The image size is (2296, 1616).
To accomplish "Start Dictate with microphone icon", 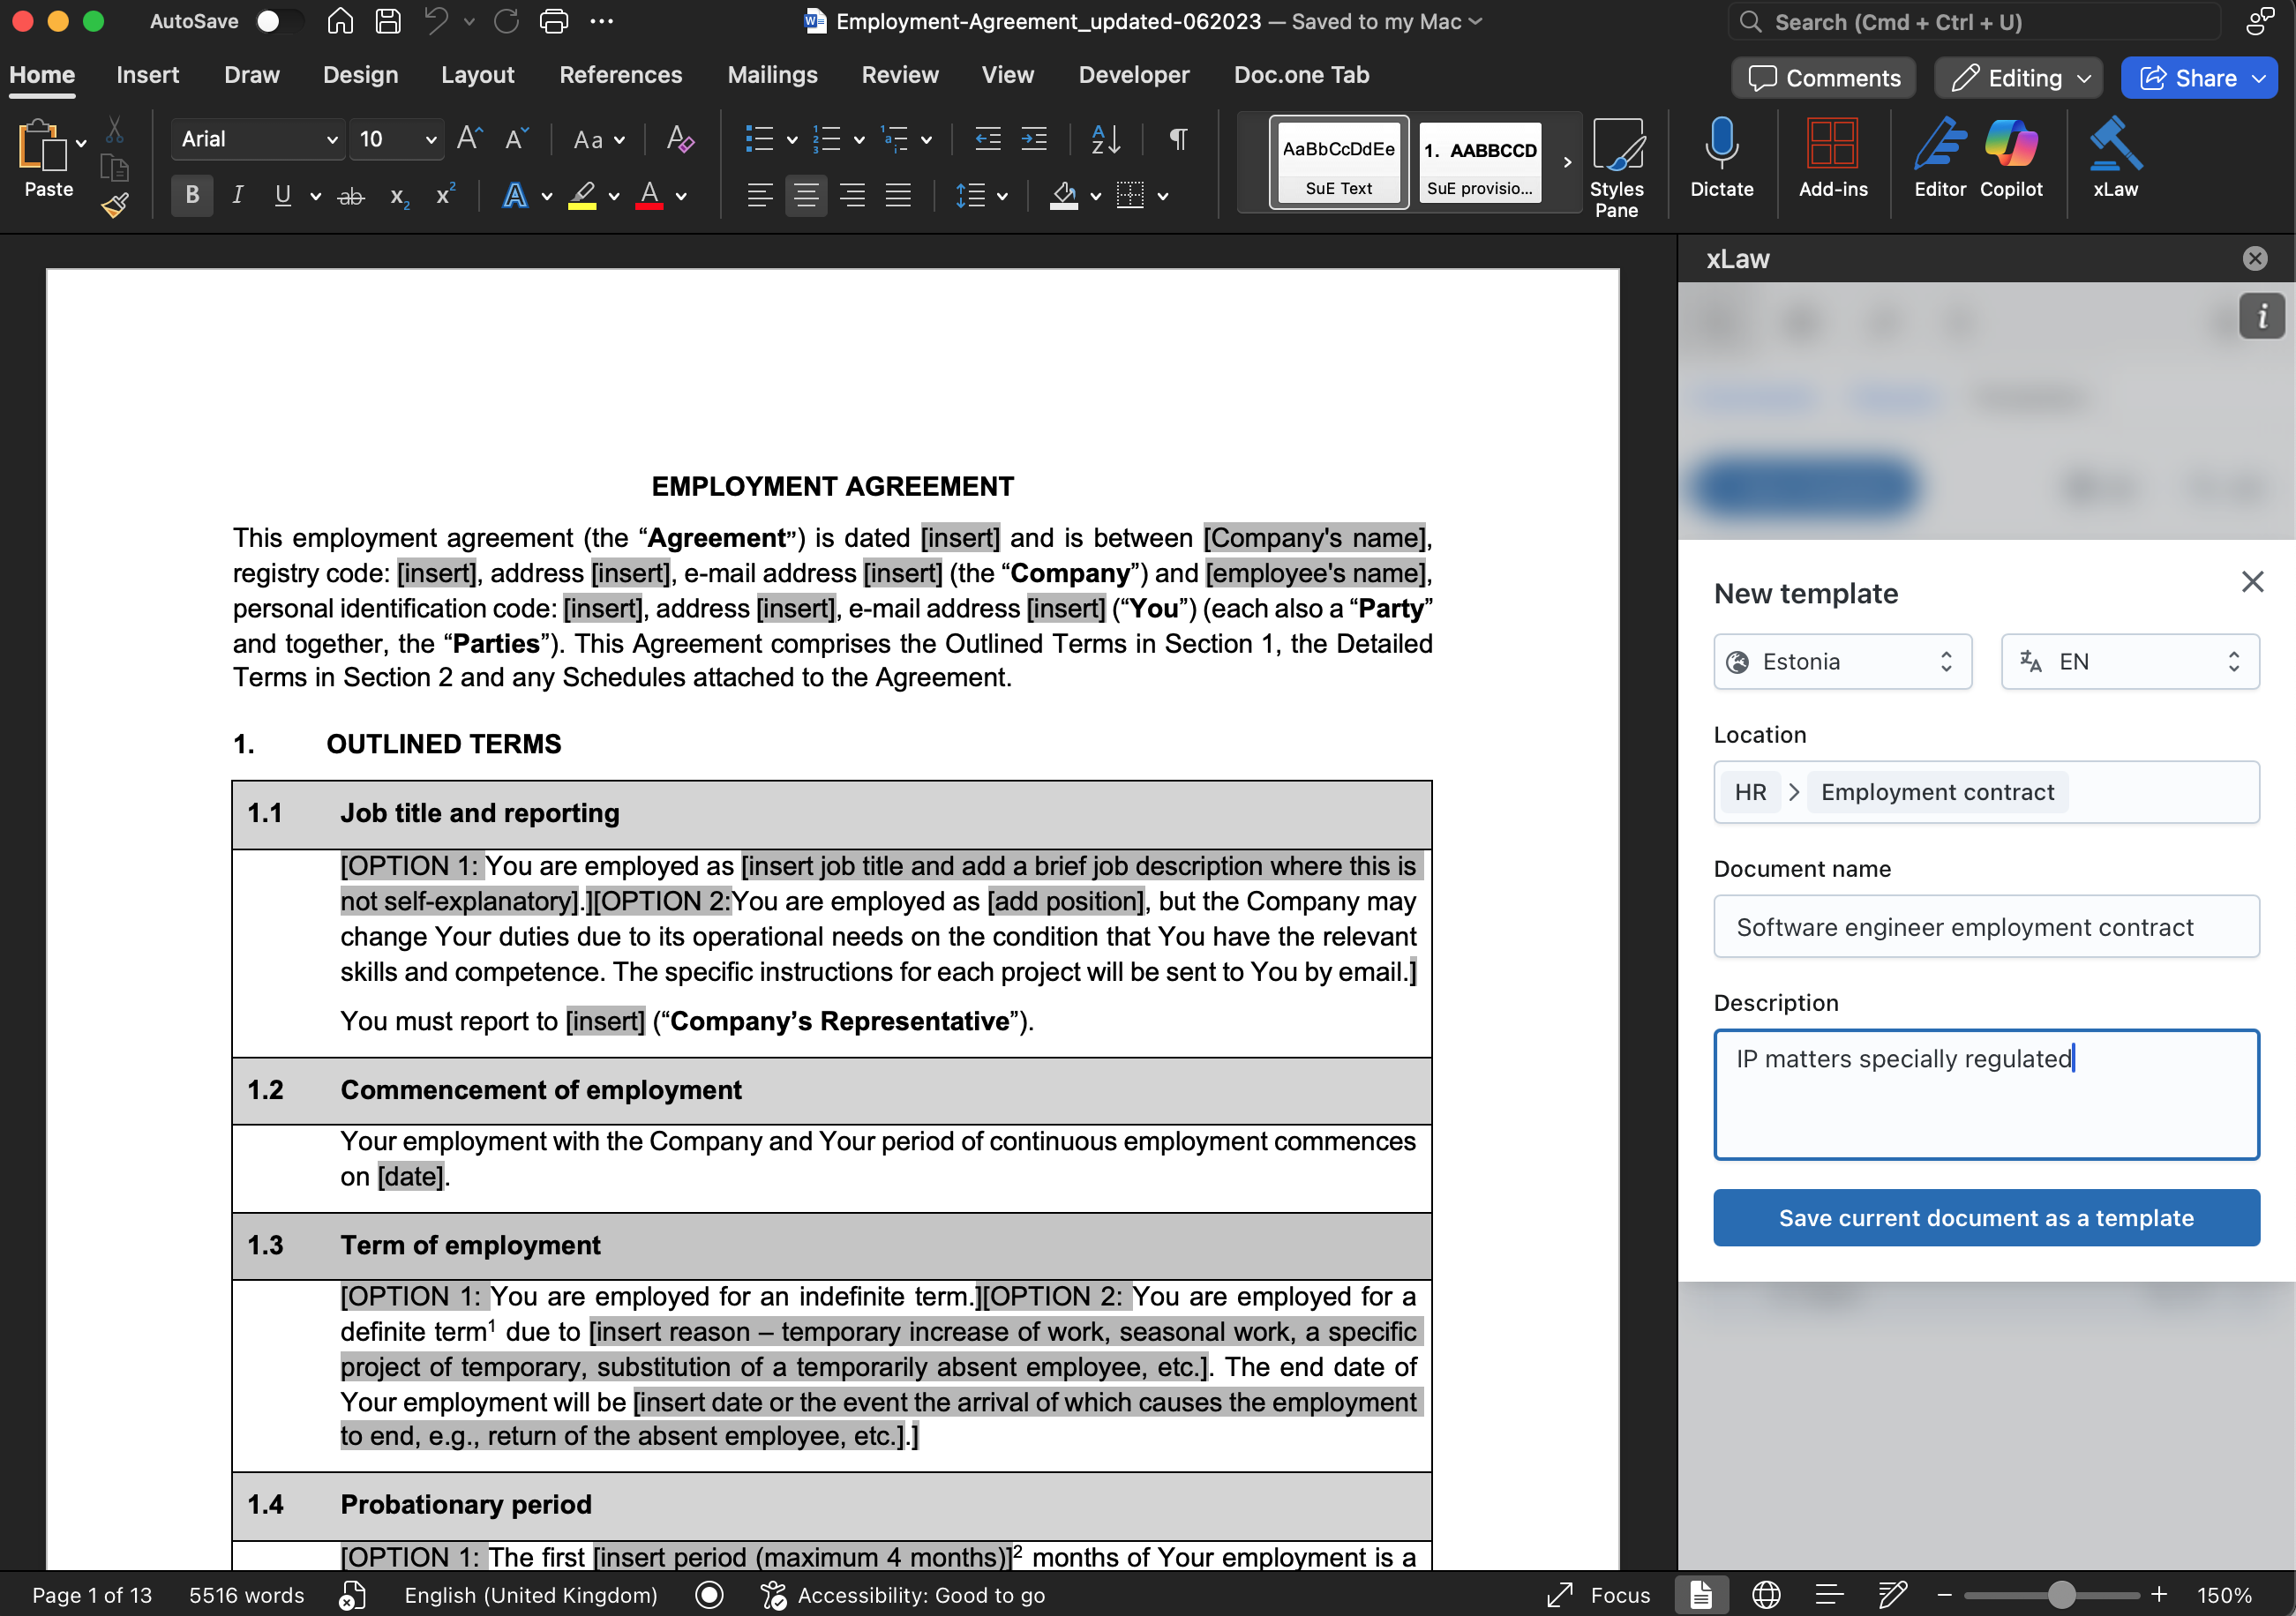I will (1721, 158).
